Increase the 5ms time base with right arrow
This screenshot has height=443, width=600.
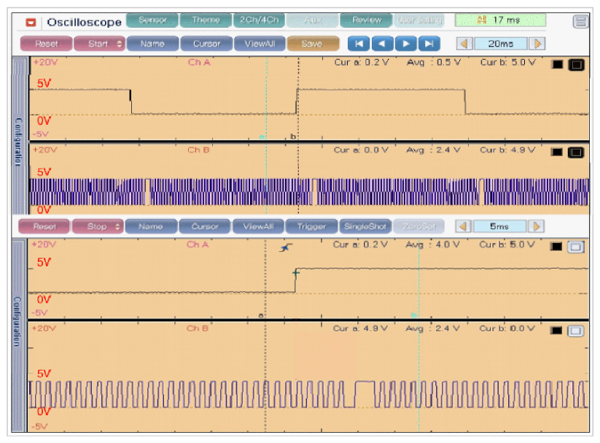tap(537, 226)
